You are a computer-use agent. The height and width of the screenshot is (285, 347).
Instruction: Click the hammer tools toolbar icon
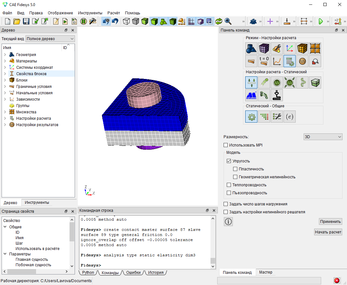pyautogui.click(x=93, y=21)
